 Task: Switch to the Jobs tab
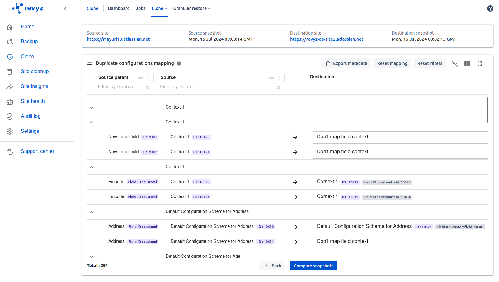140,8
